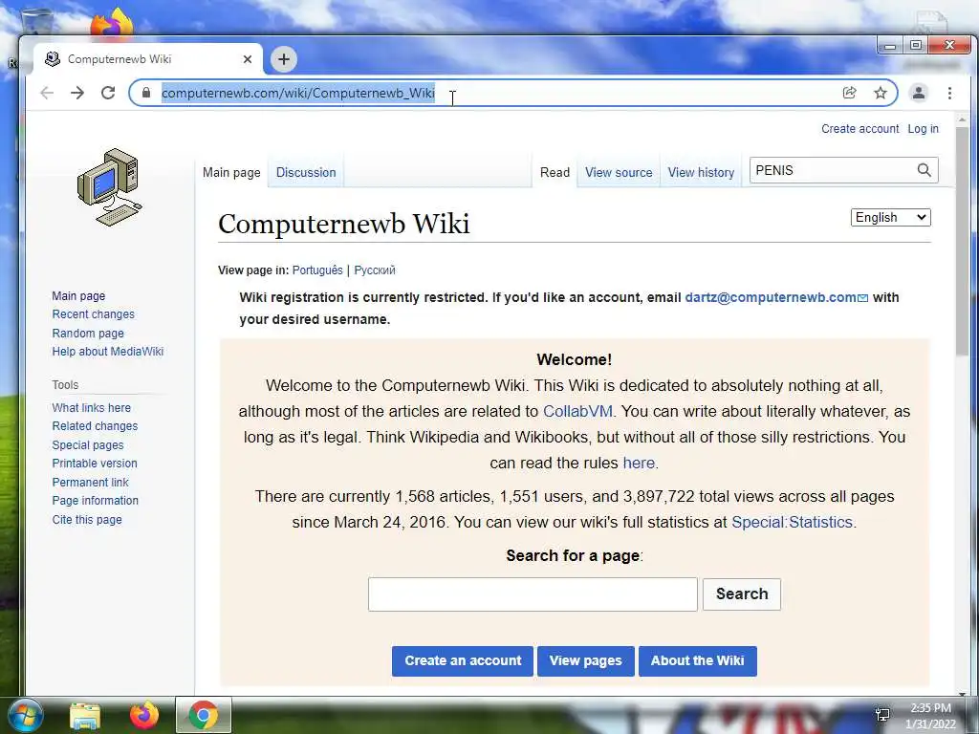The height and width of the screenshot is (734, 979).
Task: Click the Search button under search box
Action: point(742,594)
